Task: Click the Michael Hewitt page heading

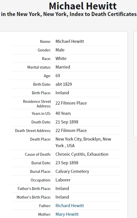Action: coord(83,6)
